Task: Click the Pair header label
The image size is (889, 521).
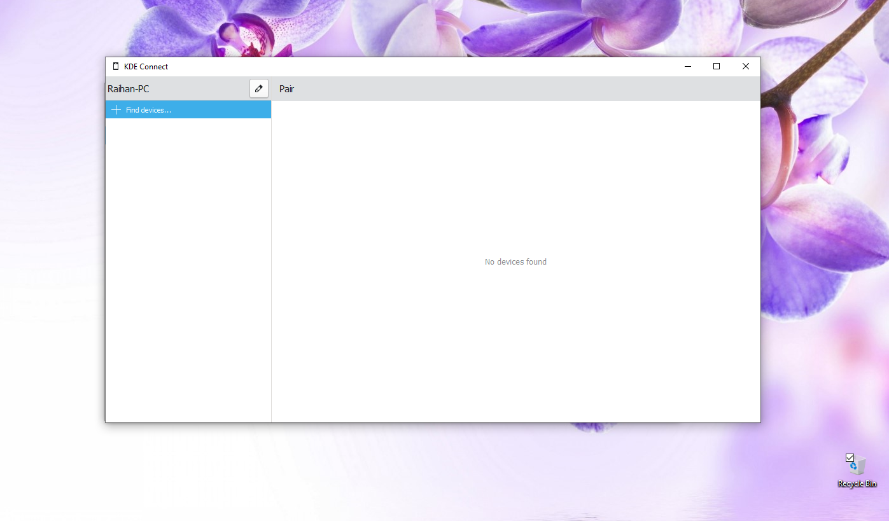Action: 287,89
